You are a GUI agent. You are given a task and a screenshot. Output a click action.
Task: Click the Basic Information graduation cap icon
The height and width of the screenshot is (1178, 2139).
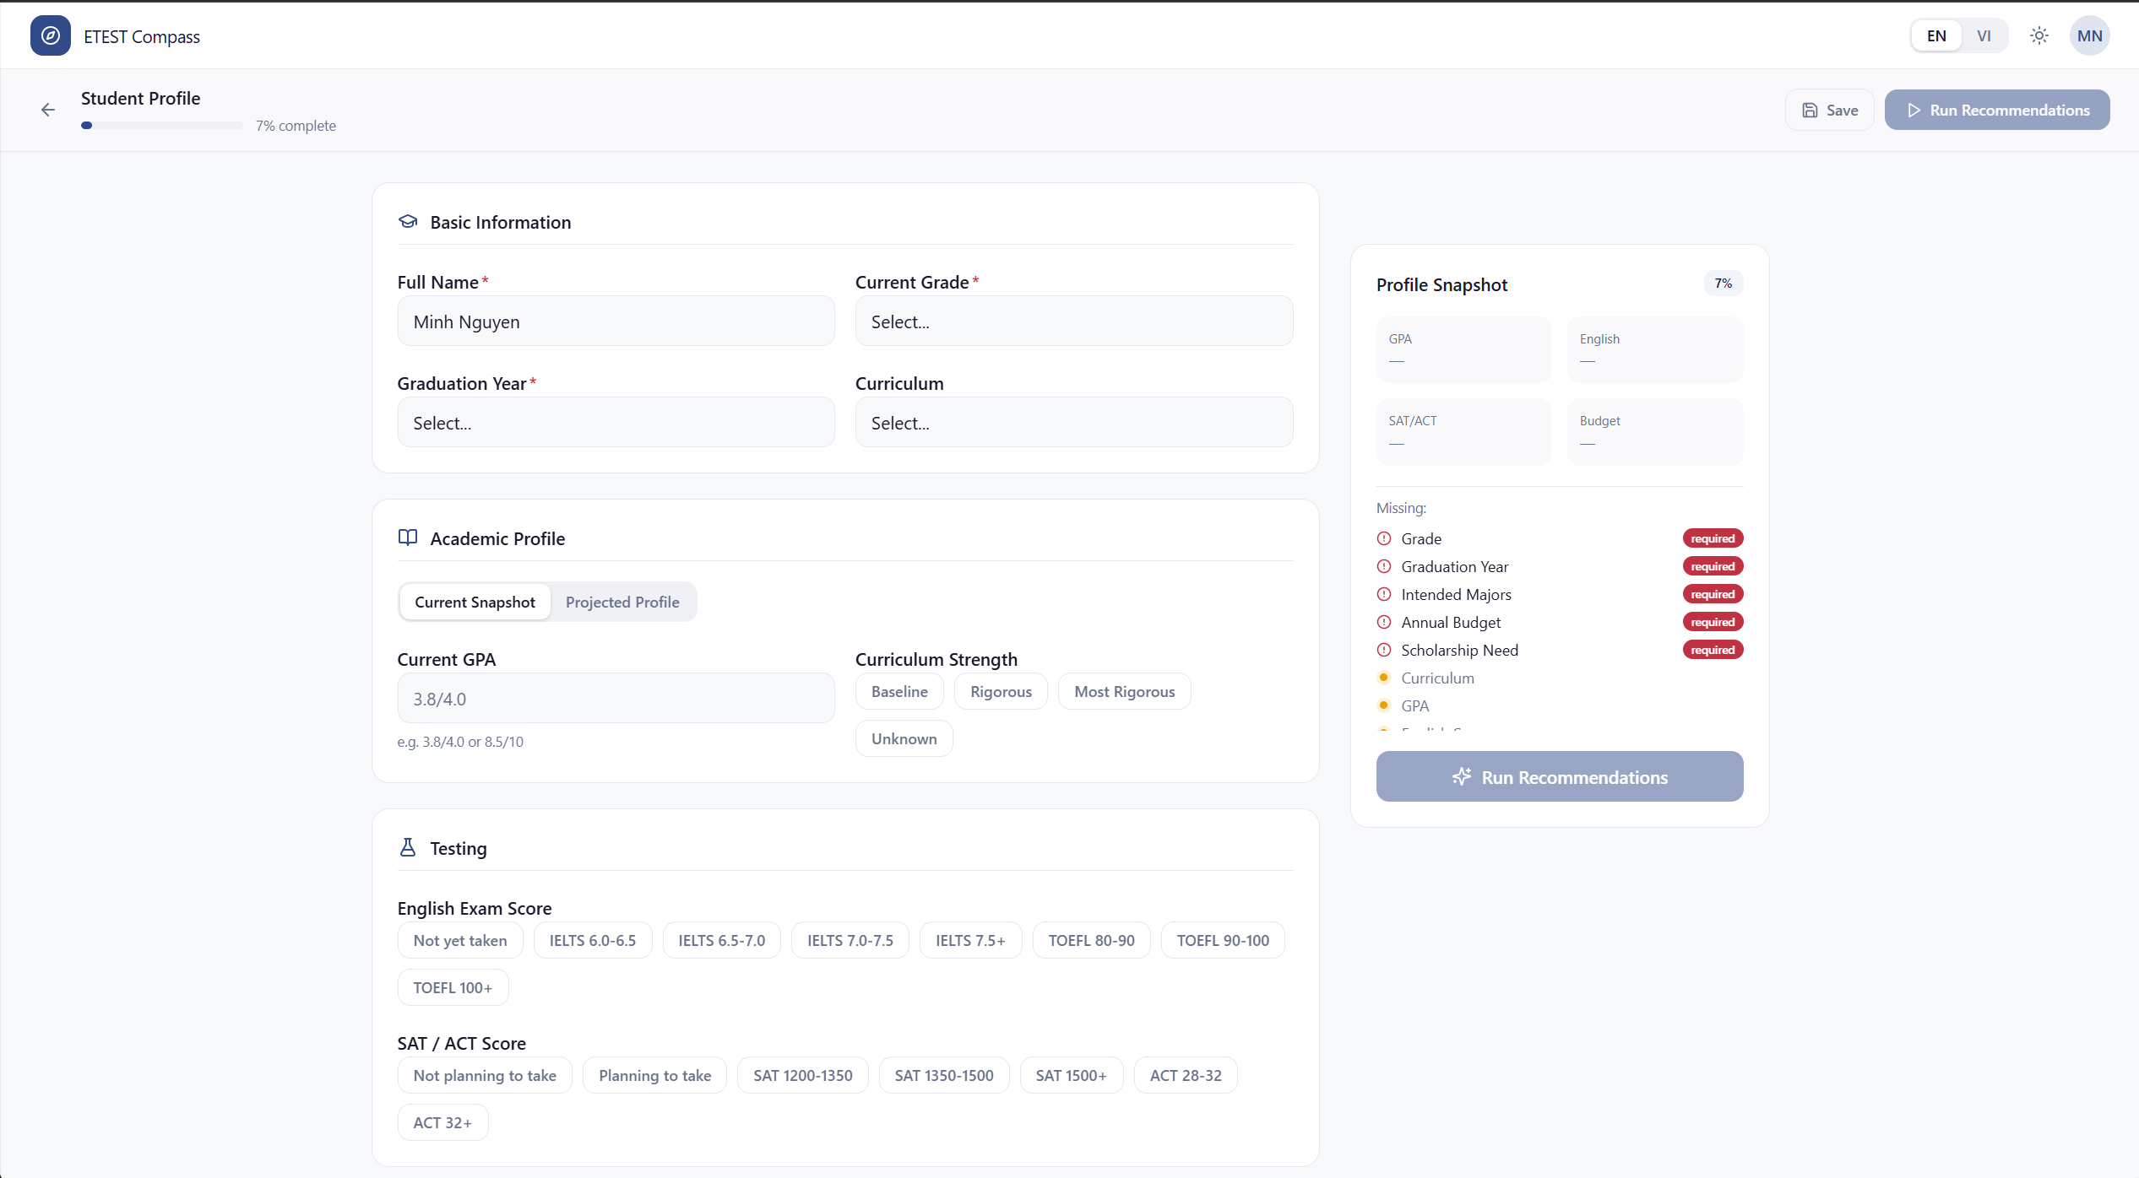point(408,222)
